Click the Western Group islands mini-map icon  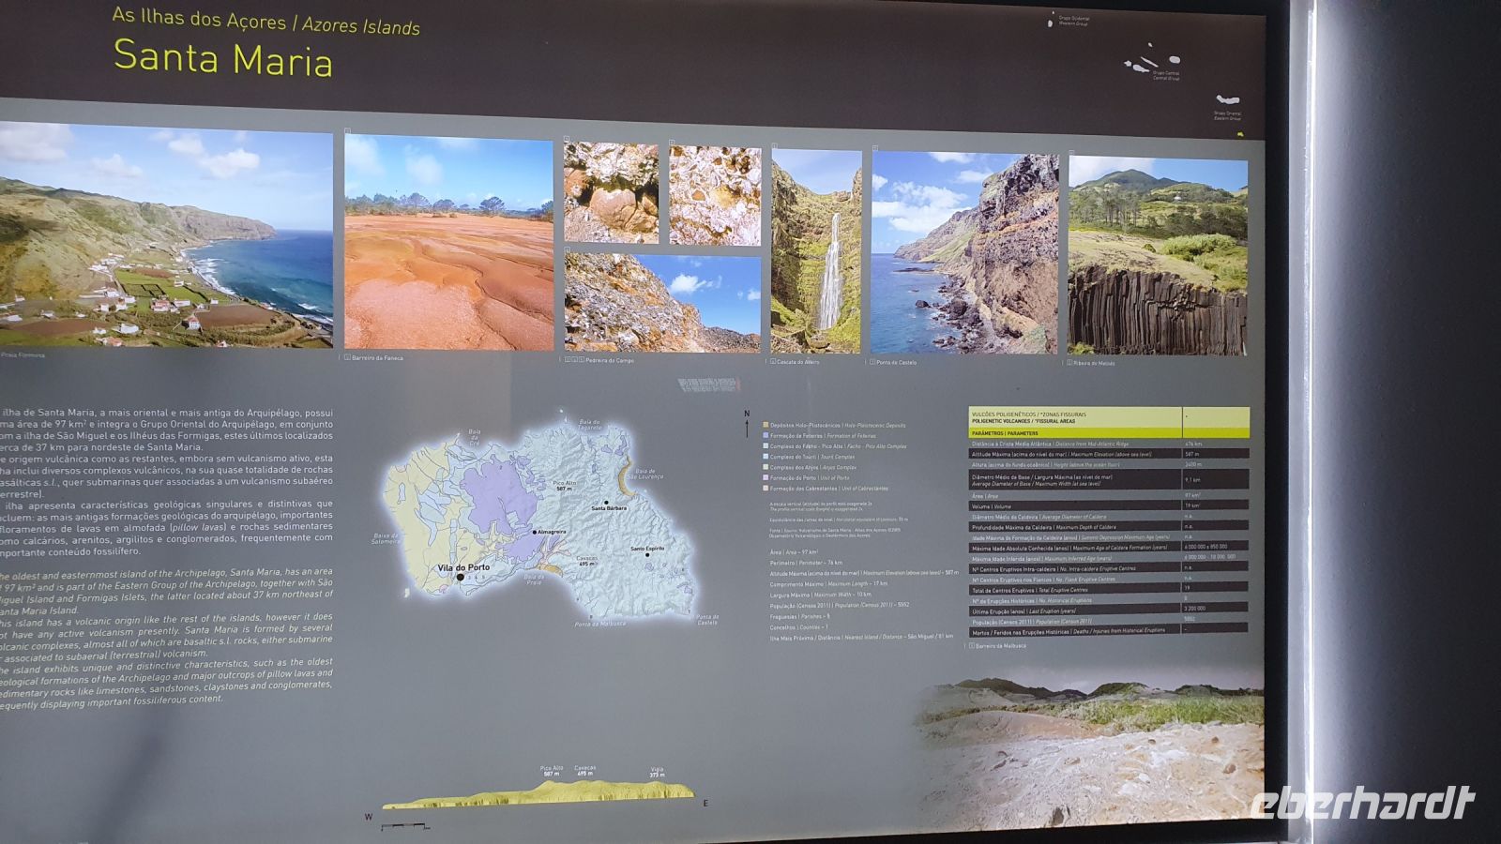pyautogui.click(x=1050, y=23)
